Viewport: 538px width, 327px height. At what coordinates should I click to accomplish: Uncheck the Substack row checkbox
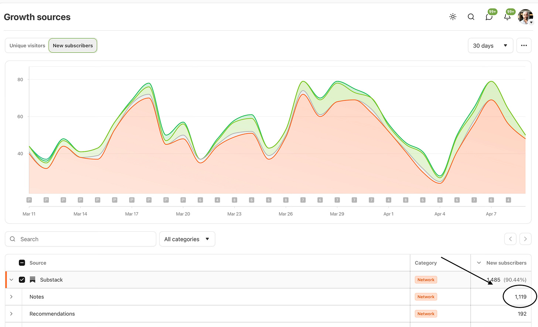point(22,279)
